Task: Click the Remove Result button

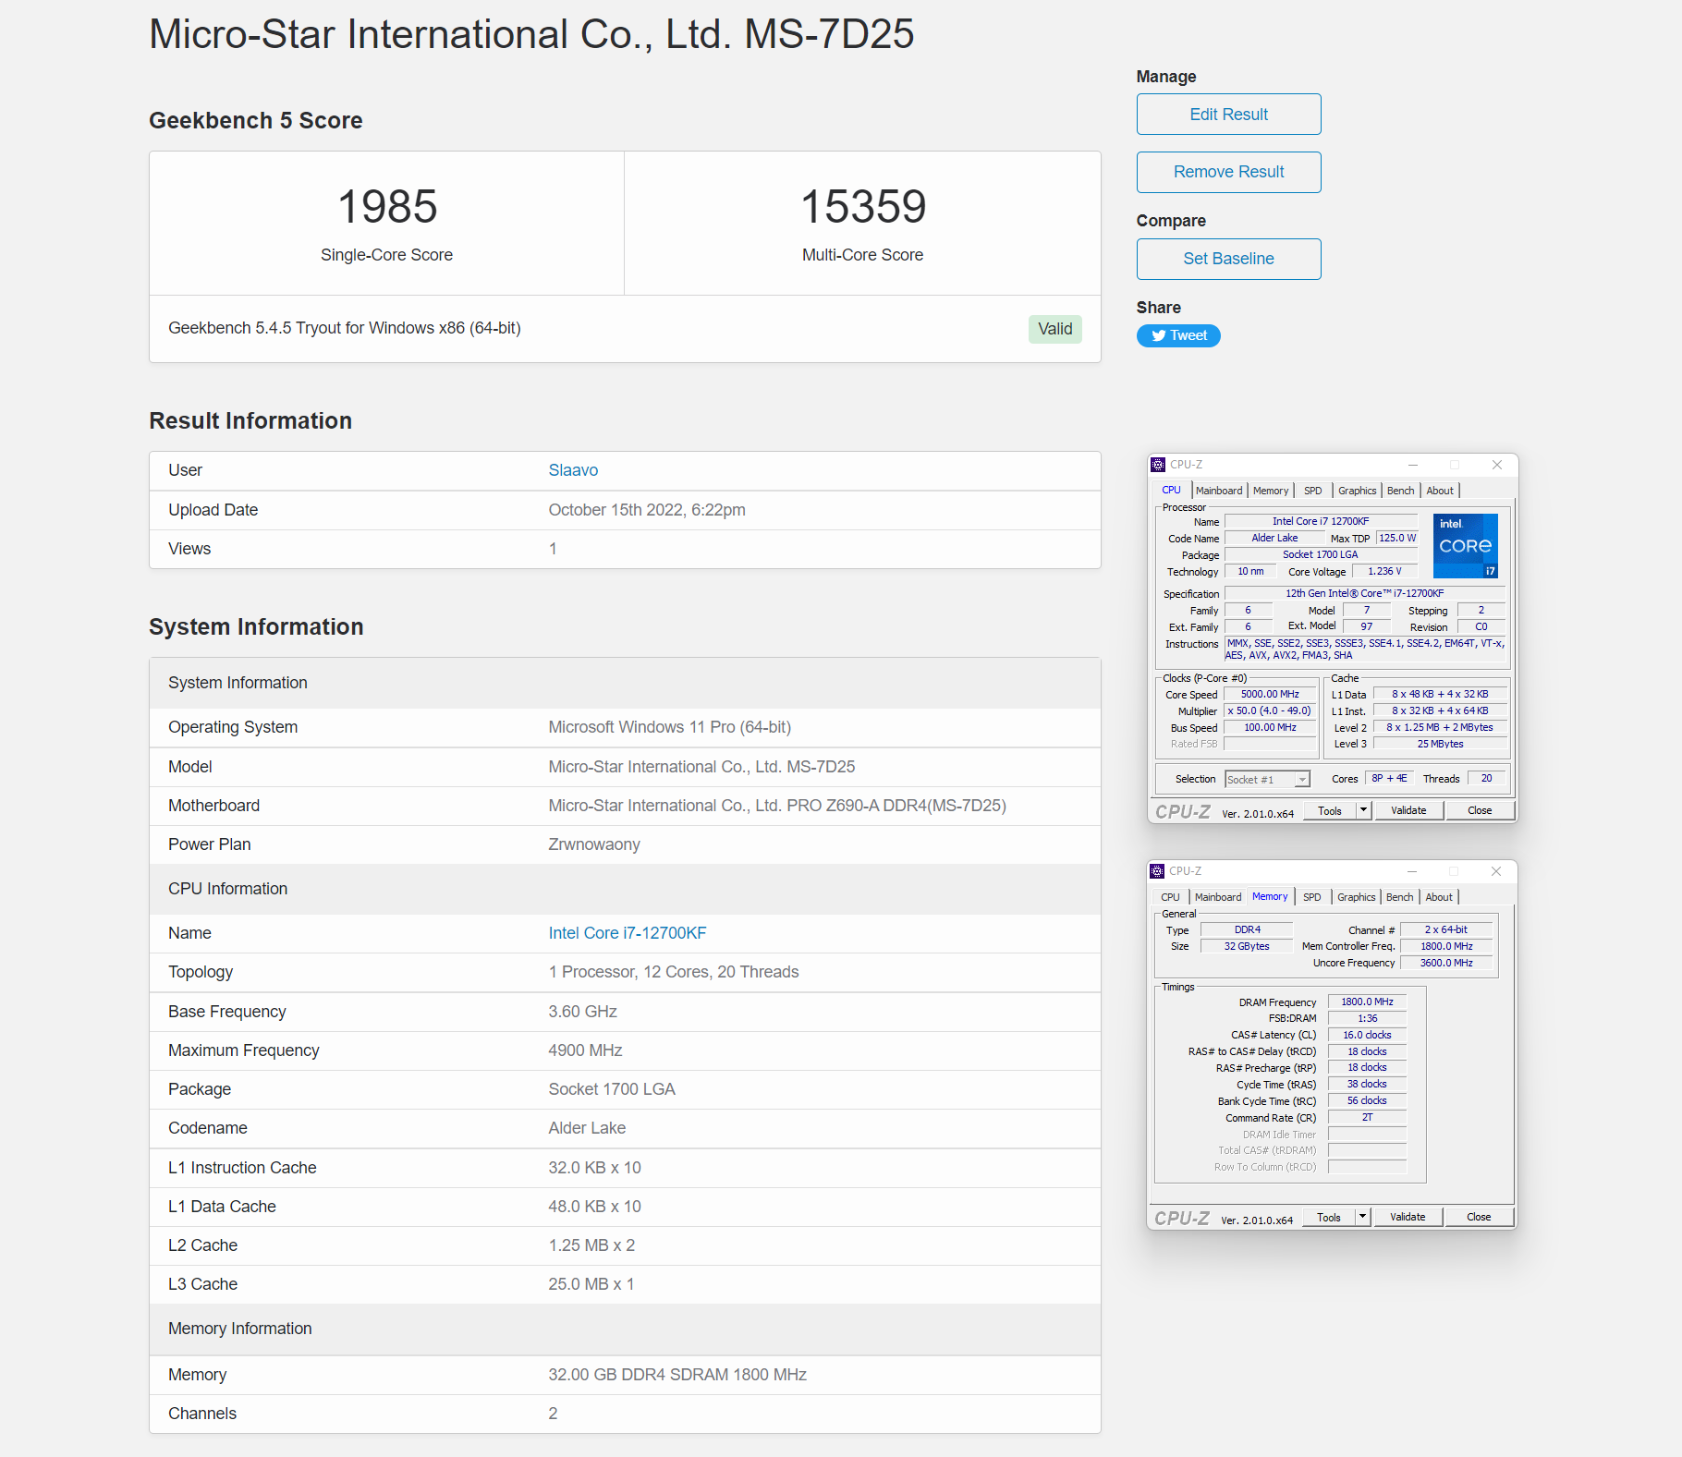Action: (x=1228, y=172)
